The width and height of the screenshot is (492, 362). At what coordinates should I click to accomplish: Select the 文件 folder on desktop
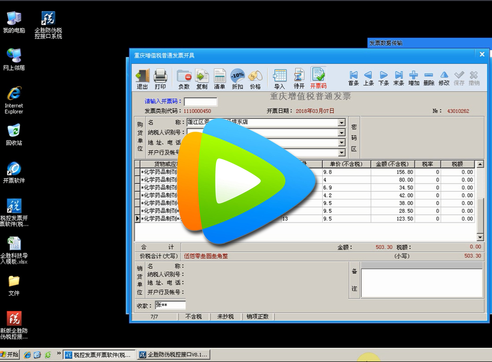(14, 286)
